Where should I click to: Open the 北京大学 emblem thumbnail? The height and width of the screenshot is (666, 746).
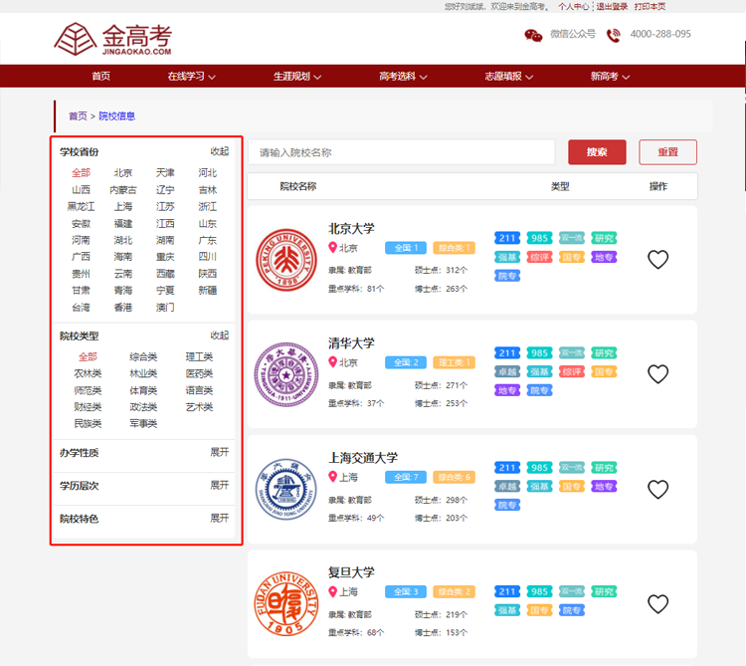[x=284, y=260]
